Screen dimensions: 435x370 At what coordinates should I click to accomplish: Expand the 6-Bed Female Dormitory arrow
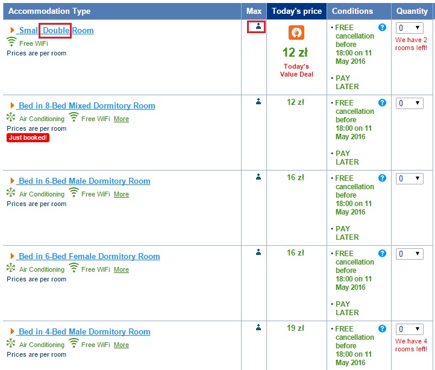coord(12,256)
